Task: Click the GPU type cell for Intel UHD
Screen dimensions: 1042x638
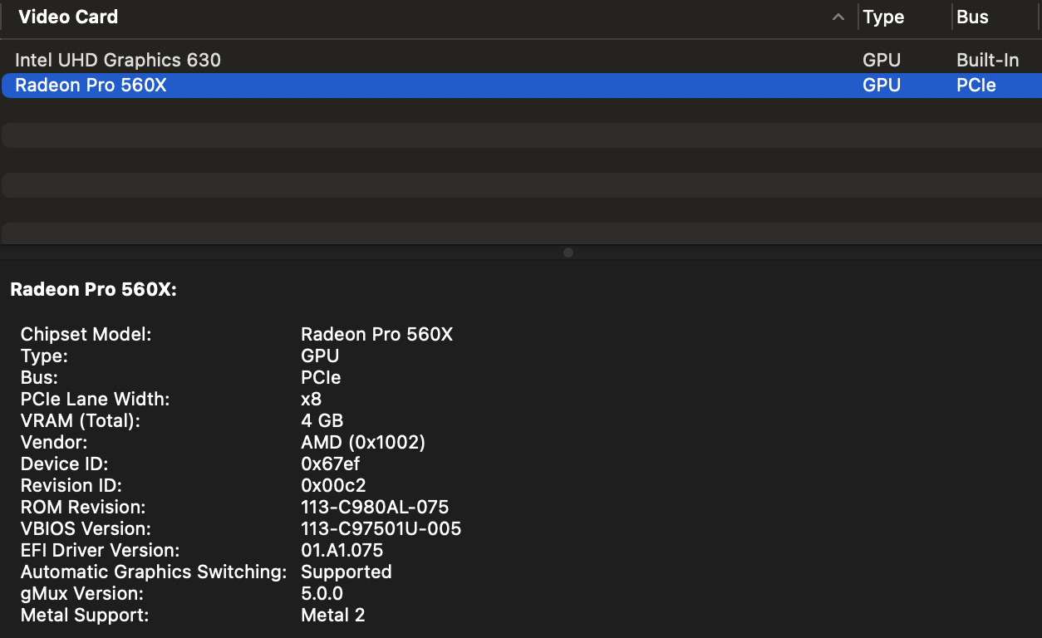Action: pyautogui.click(x=882, y=61)
